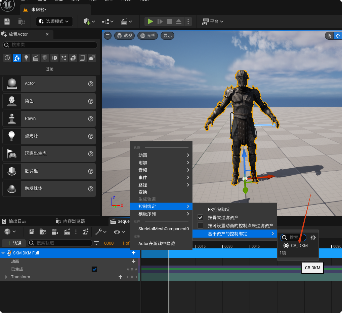Open the control rig settings gear
This screenshot has height=313, width=342.
pyautogui.click(x=313, y=238)
